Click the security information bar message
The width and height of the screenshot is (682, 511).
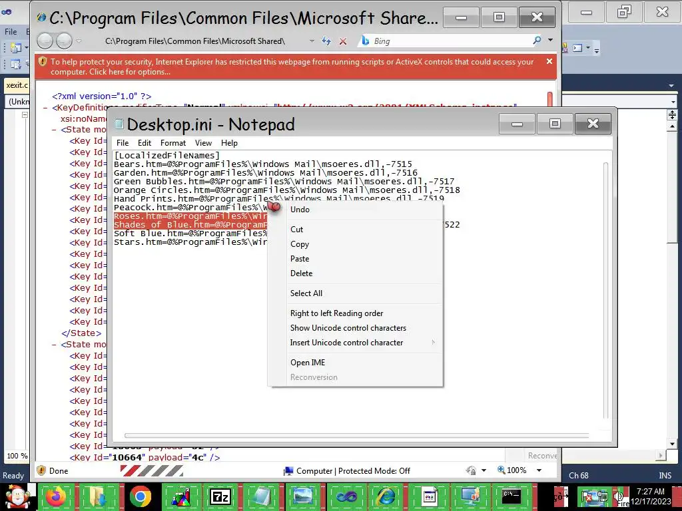tap(292, 67)
